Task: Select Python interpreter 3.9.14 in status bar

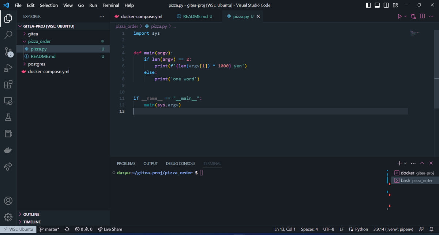Action: (393, 229)
